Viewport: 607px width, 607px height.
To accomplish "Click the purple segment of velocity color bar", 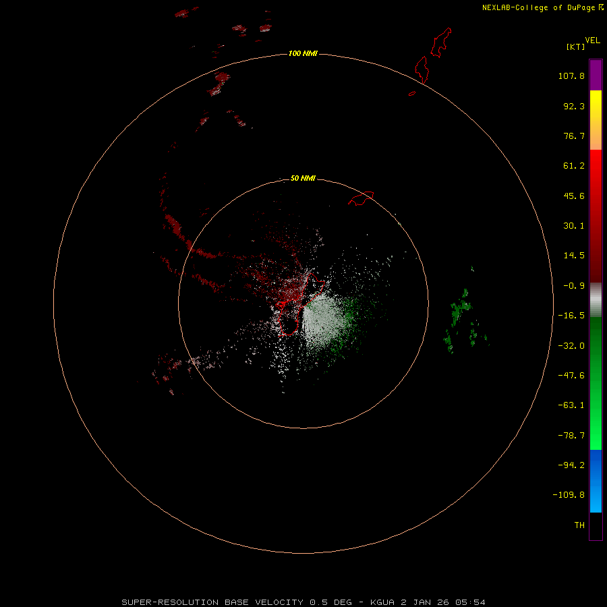I will pyautogui.click(x=596, y=75).
